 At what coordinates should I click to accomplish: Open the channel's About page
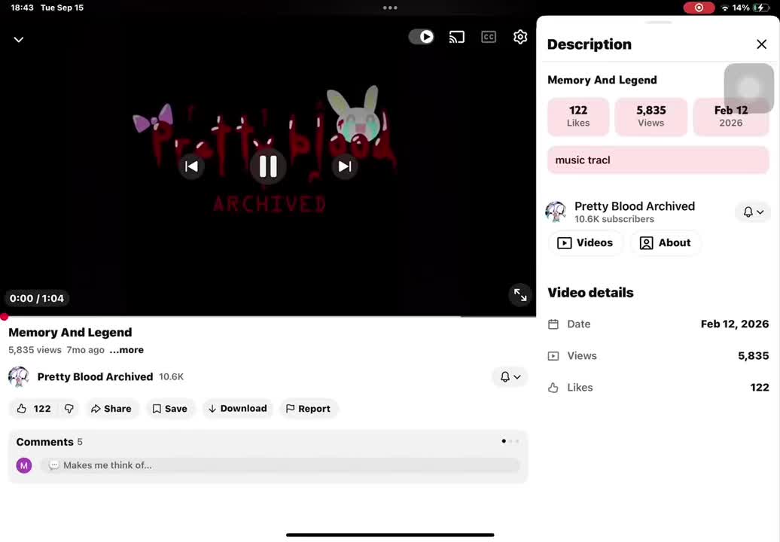coord(666,242)
